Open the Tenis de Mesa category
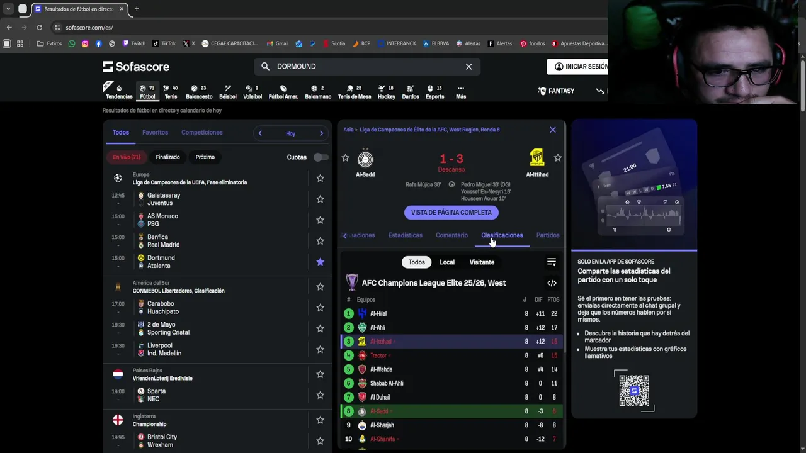 (x=355, y=92)
